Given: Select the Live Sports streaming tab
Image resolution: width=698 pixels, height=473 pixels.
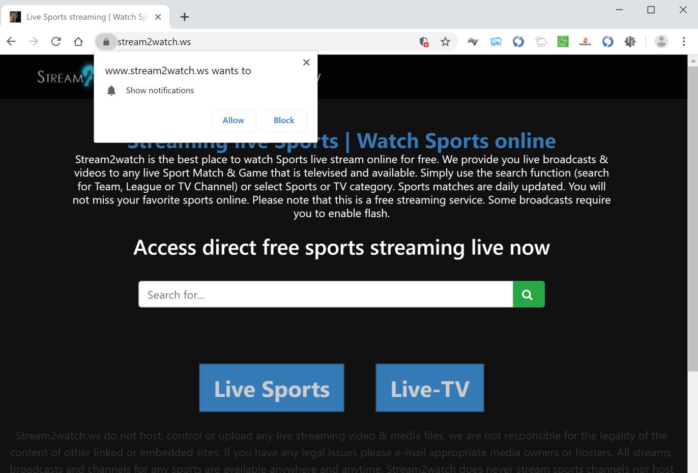Looking at the screenshot, I should [85, 17].
